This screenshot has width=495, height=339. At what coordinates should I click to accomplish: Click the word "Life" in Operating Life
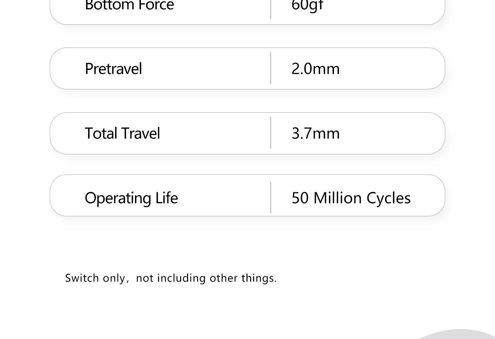(167, 198)
